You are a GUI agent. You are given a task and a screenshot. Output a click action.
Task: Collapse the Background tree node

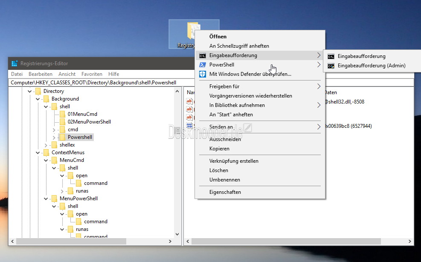(38, 99)
